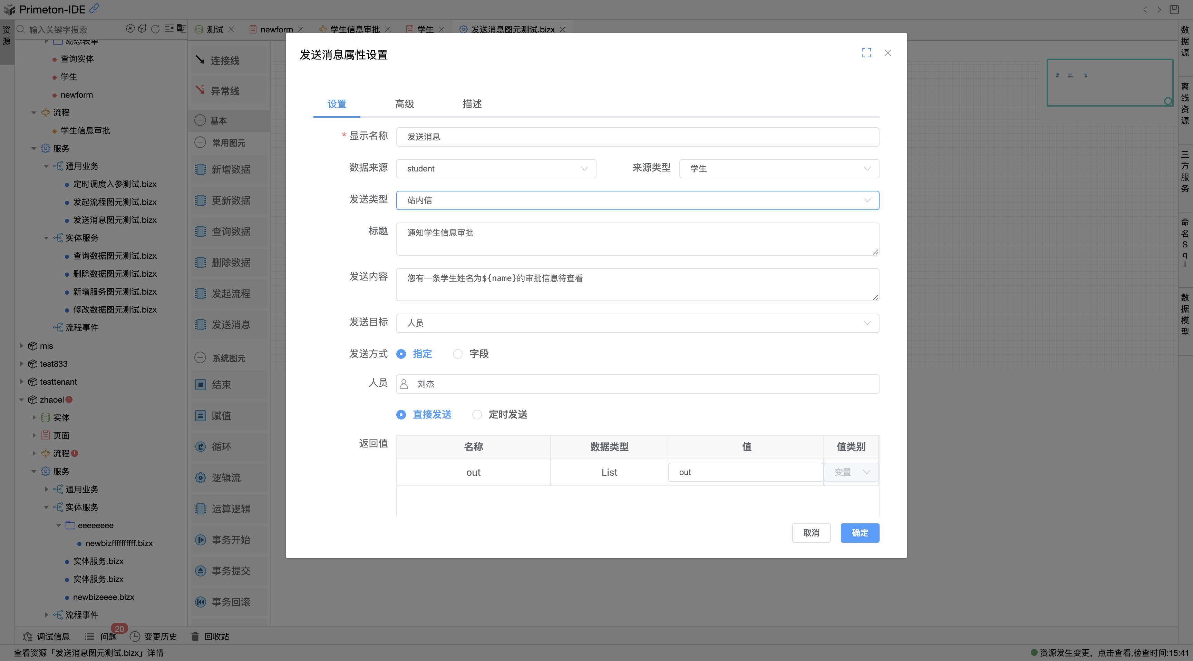Viewport: 1193px width, 661px height.
Task: Switch to the 学生 editor tab
Action: click(425, 29)
